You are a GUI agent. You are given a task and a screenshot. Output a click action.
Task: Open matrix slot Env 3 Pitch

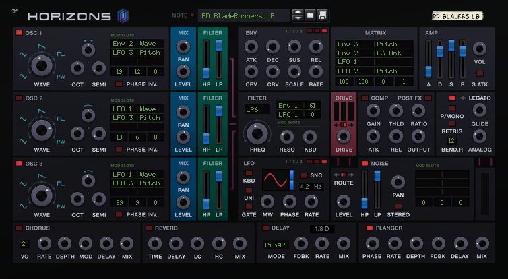pos(374,44)
